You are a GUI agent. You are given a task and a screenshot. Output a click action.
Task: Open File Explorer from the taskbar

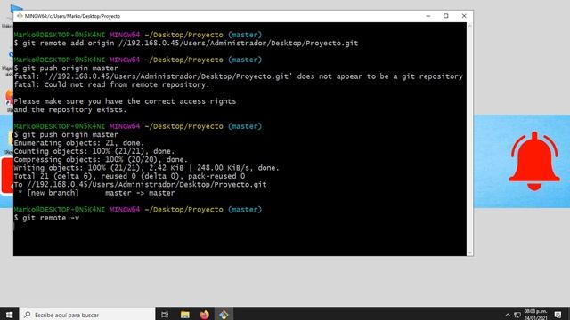(185, 315)
